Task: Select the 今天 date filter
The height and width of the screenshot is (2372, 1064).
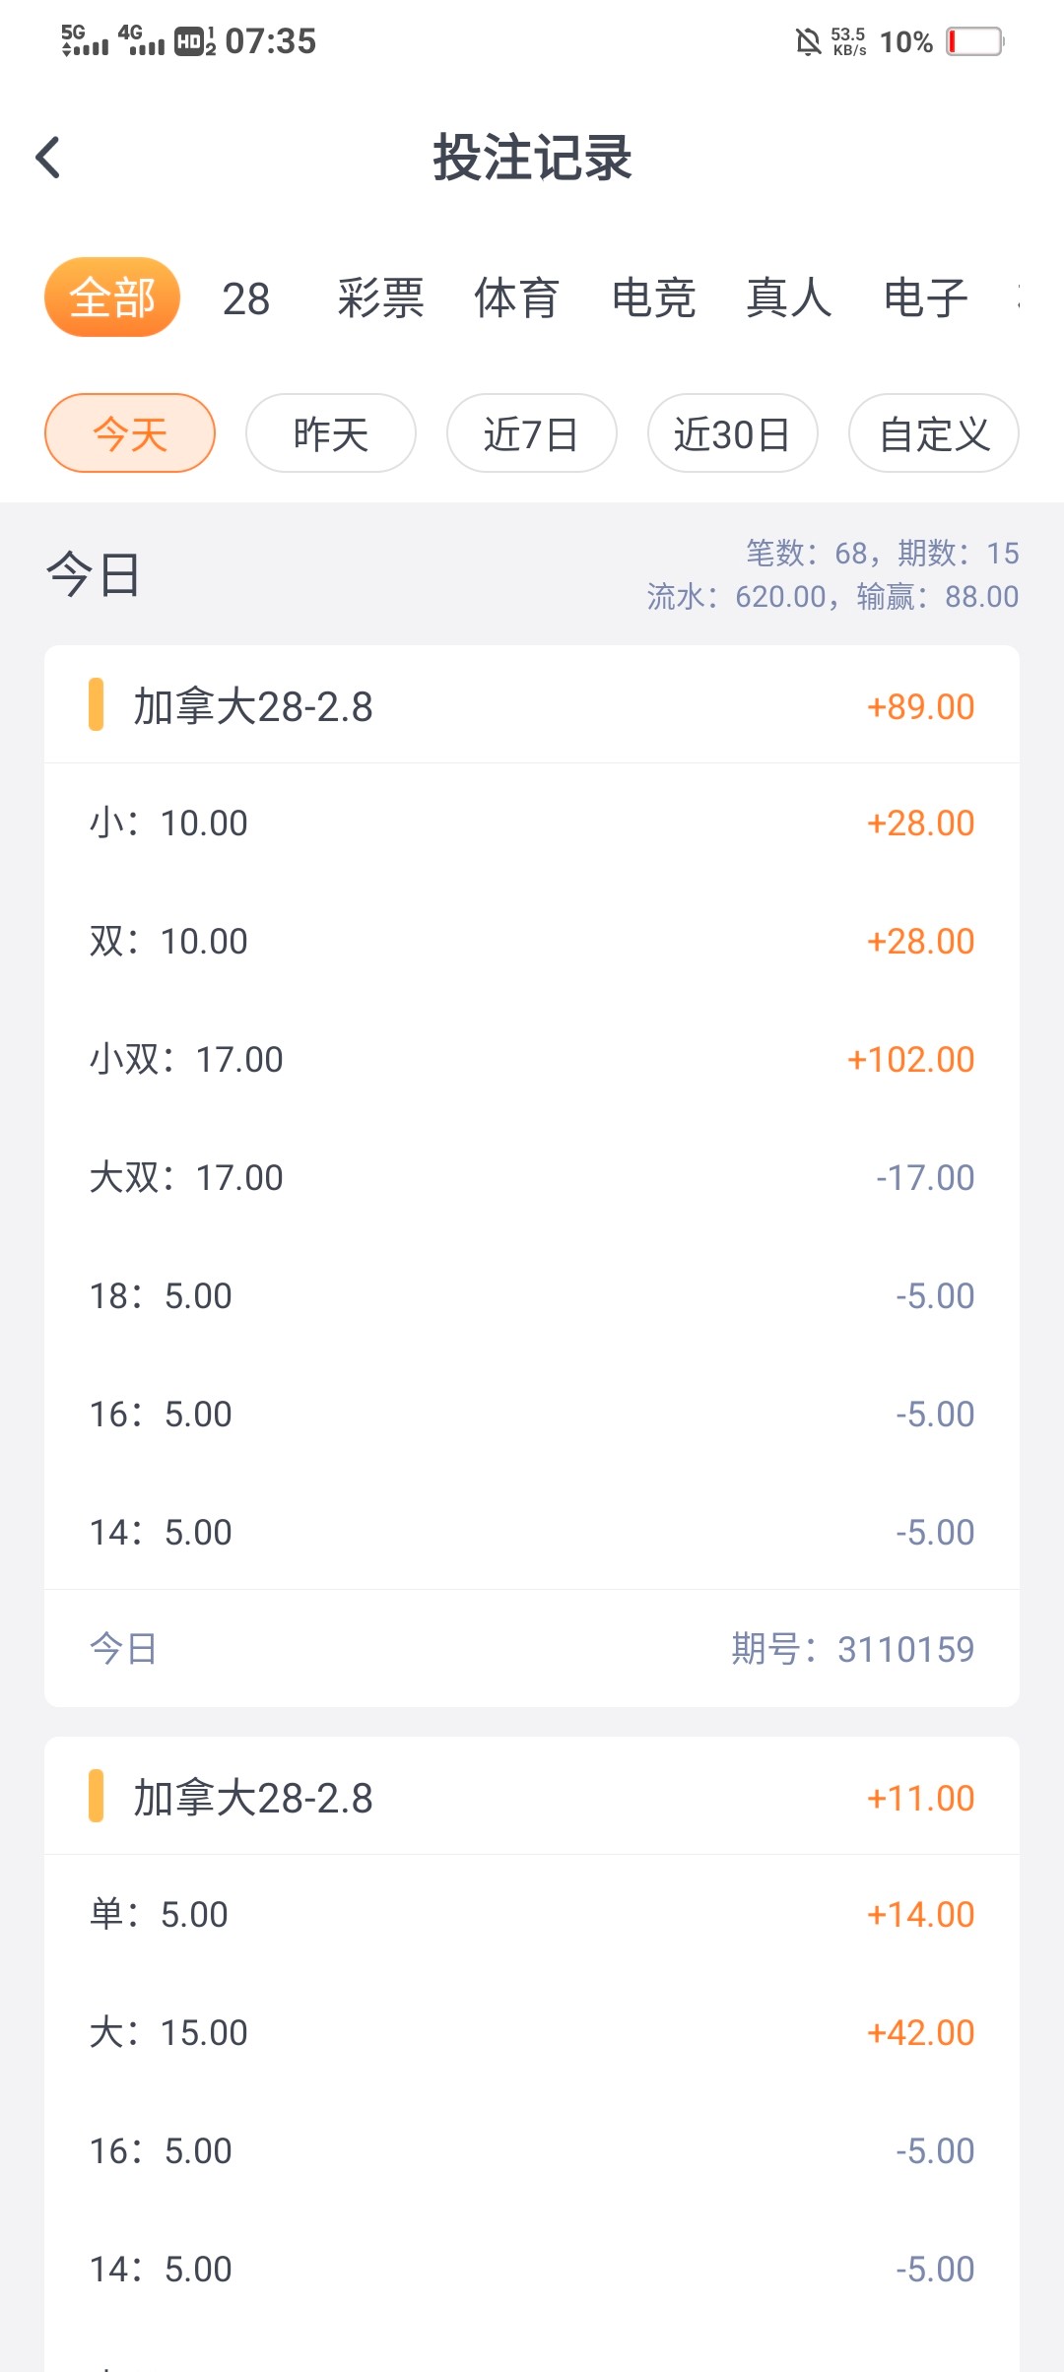Action: (130, 433)
